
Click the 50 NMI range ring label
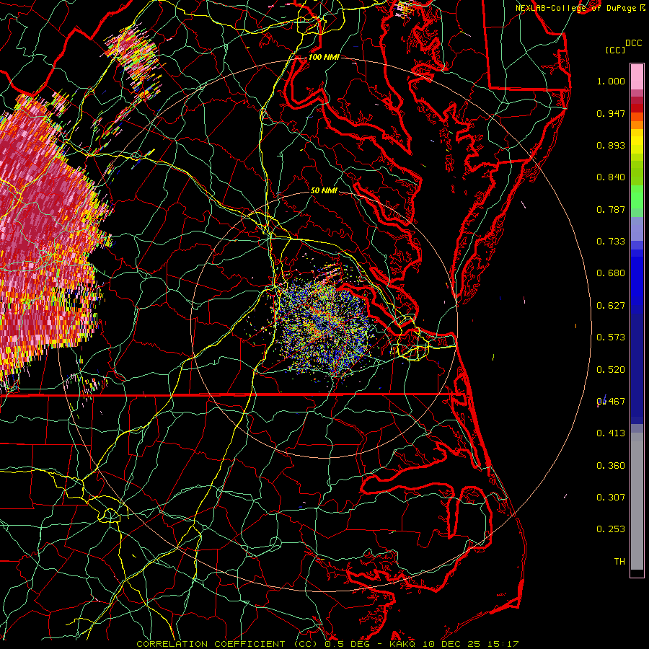pos(324,190)
